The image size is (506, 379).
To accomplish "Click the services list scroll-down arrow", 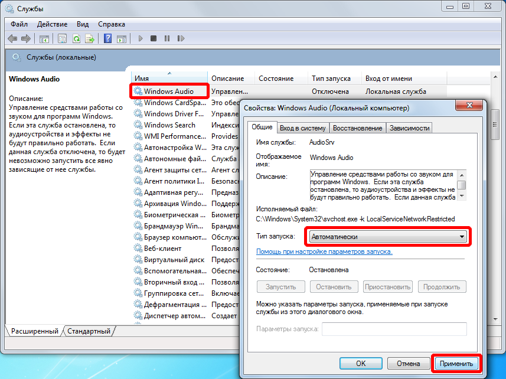I will click(495, 319).
